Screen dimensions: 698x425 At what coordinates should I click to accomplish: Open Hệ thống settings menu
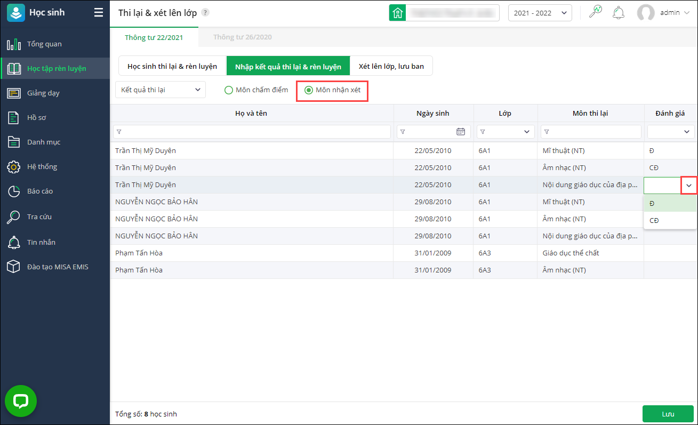pos(55,166)
